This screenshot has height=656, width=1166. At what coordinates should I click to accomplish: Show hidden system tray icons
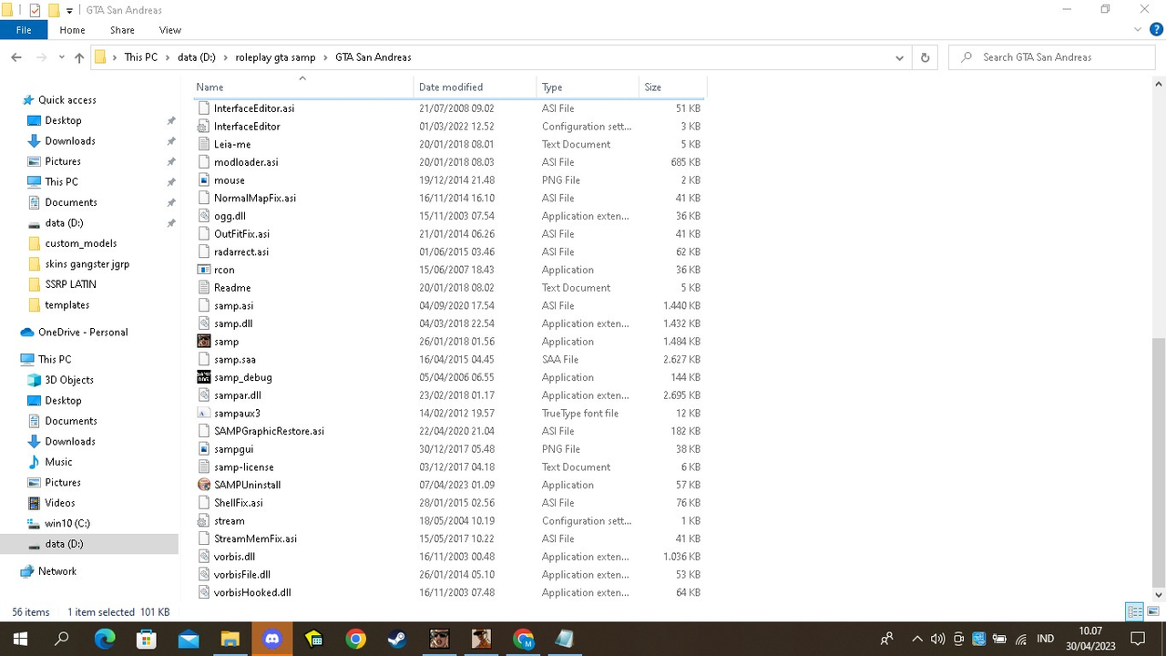[917, 639]
